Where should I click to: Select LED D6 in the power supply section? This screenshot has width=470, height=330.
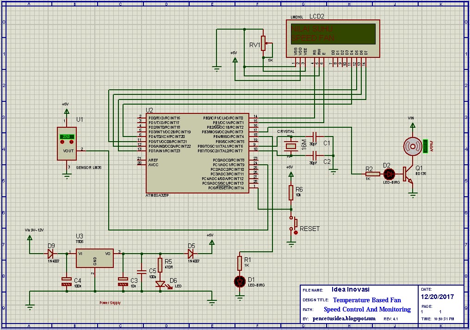[161, 284]
